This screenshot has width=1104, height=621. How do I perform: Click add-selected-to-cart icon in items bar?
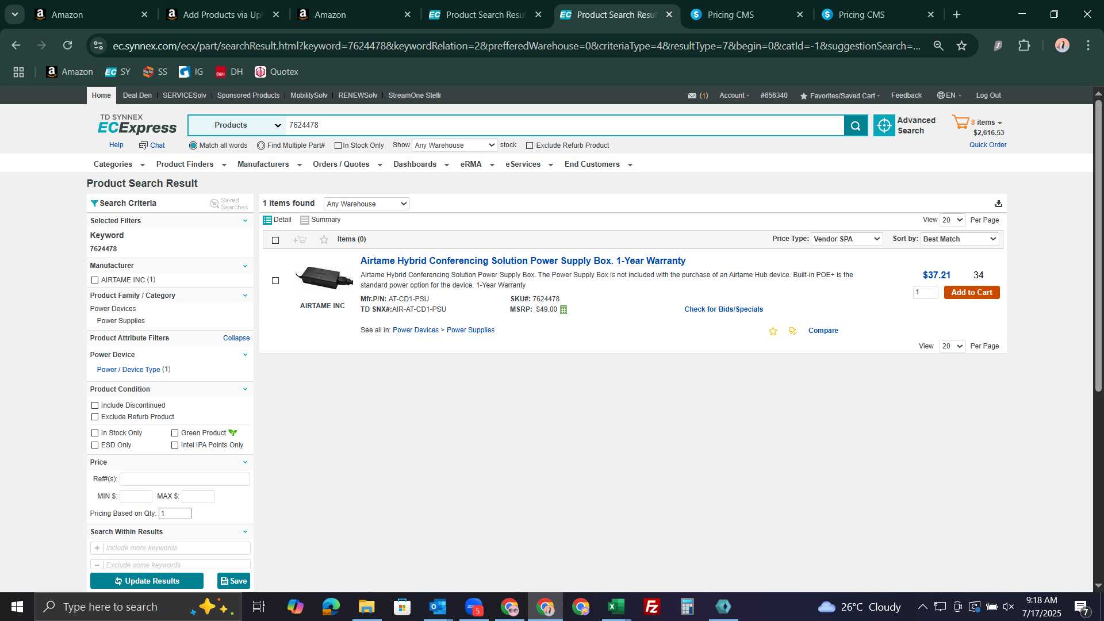click(300, 240)
